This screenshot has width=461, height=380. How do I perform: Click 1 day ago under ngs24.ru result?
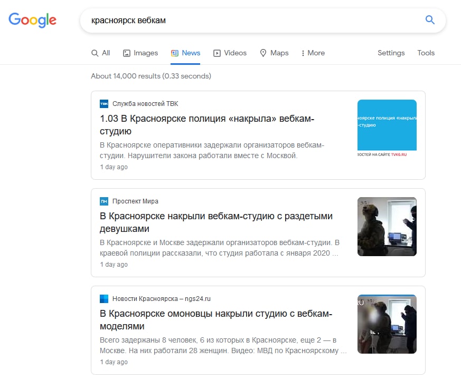tap(114, 362)
